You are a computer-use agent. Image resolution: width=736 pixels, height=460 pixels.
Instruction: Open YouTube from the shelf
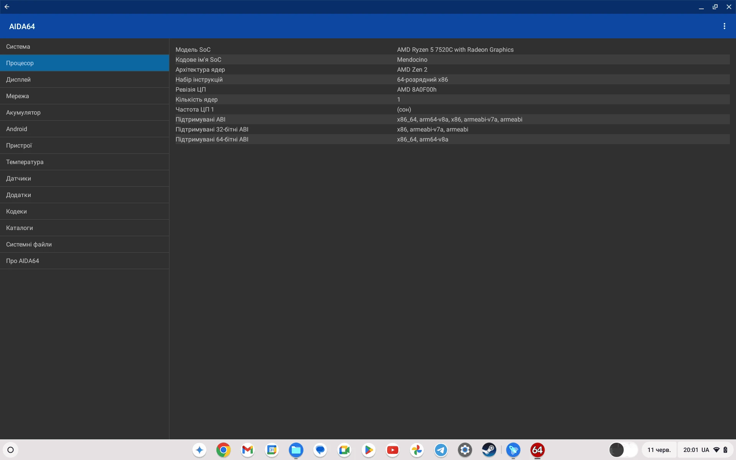[x=393, y=450]
